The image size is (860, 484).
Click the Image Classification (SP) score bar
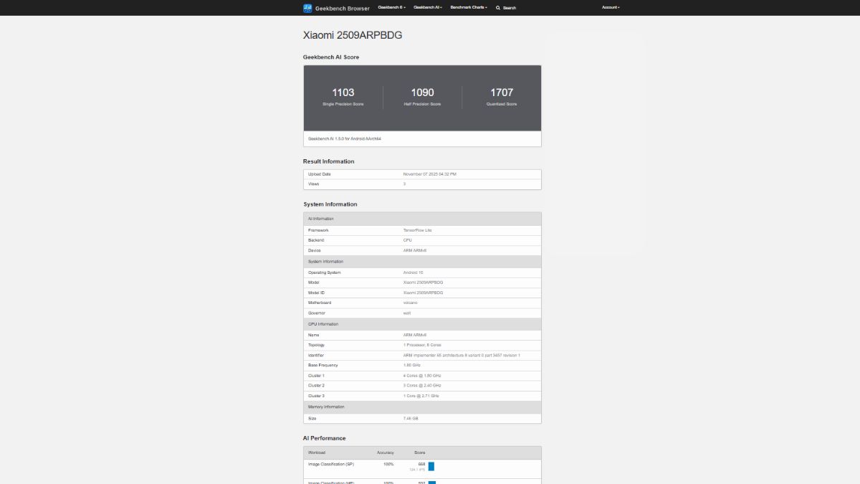point(431,466)
